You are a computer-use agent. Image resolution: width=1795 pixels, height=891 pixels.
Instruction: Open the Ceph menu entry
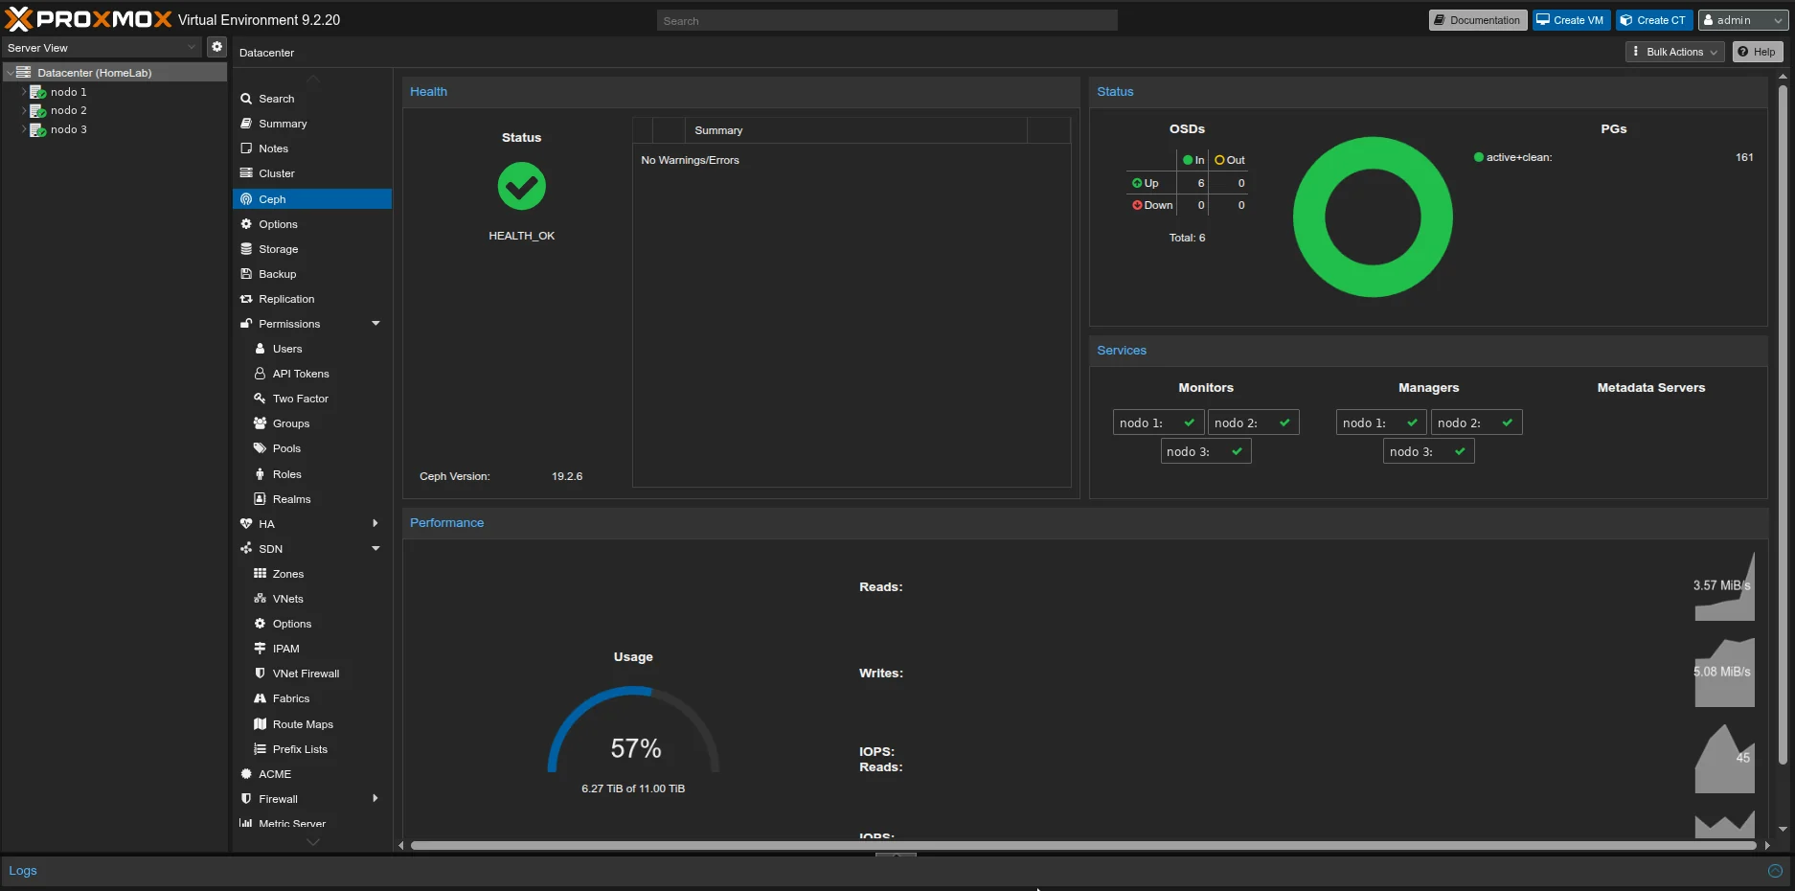point(312,198)
